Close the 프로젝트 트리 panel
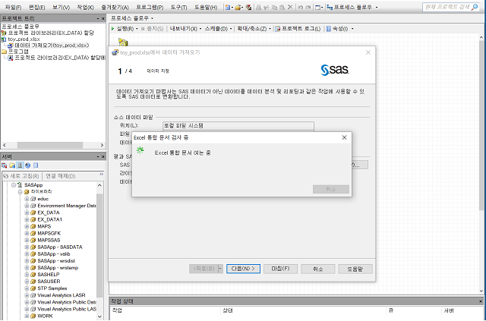Screen dimensions: 486x321 point(103,18)
